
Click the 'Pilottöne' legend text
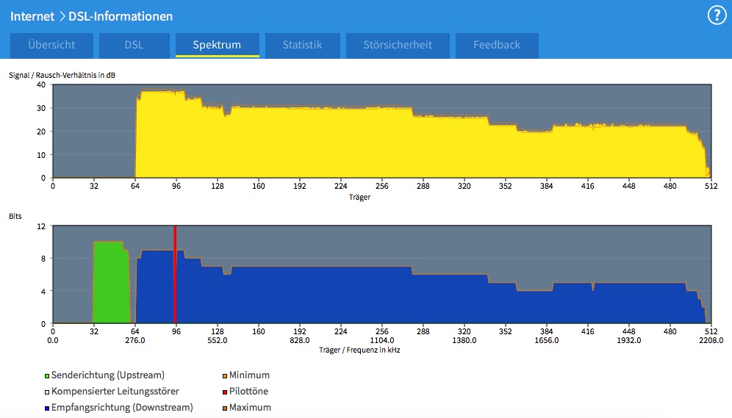point(249,392)
